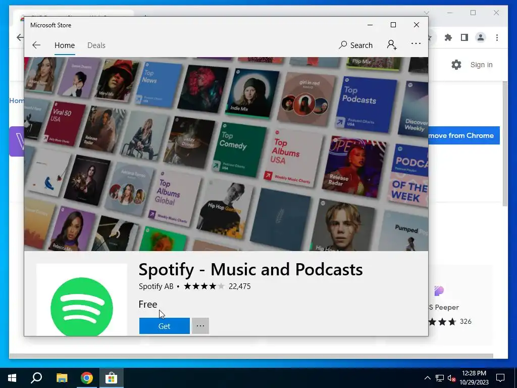Image resolution: width=517 pixels, height=388 pixels.
Task: Select the 22,475 ratings count
Action: pos(240,286)
